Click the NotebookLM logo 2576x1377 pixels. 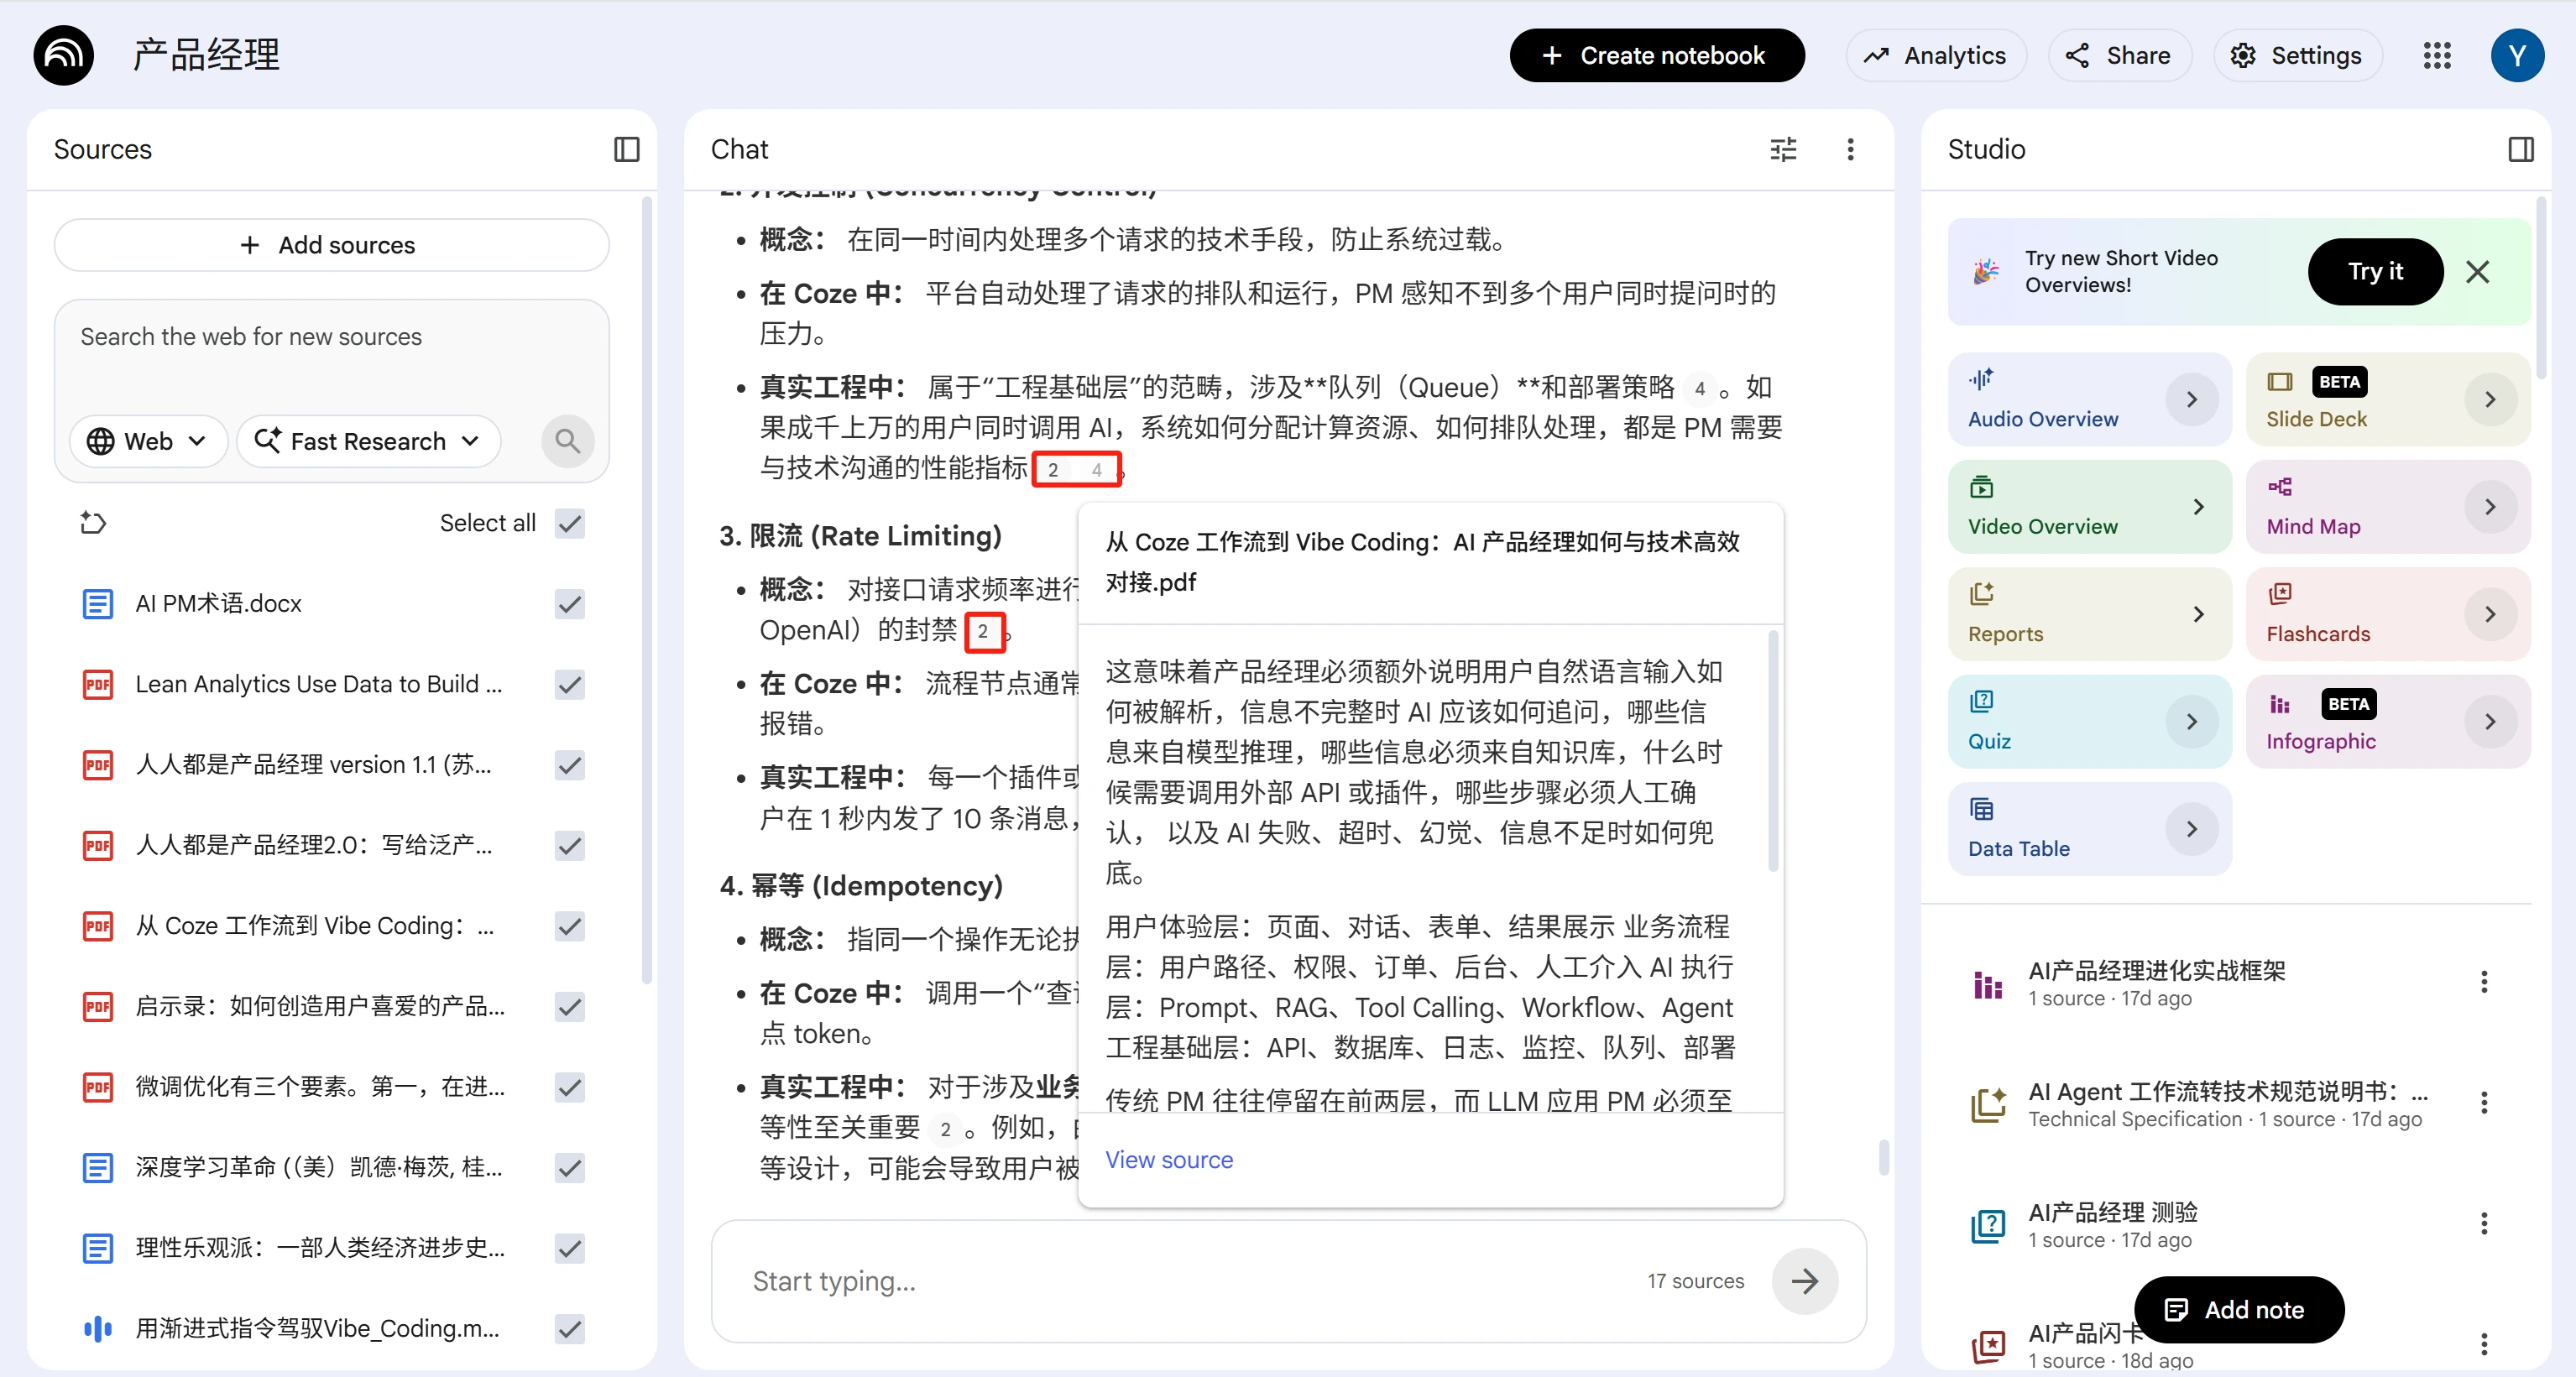[63, 55]
